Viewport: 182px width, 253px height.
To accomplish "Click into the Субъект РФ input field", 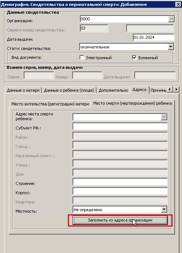I will click(x=120, y=127).
